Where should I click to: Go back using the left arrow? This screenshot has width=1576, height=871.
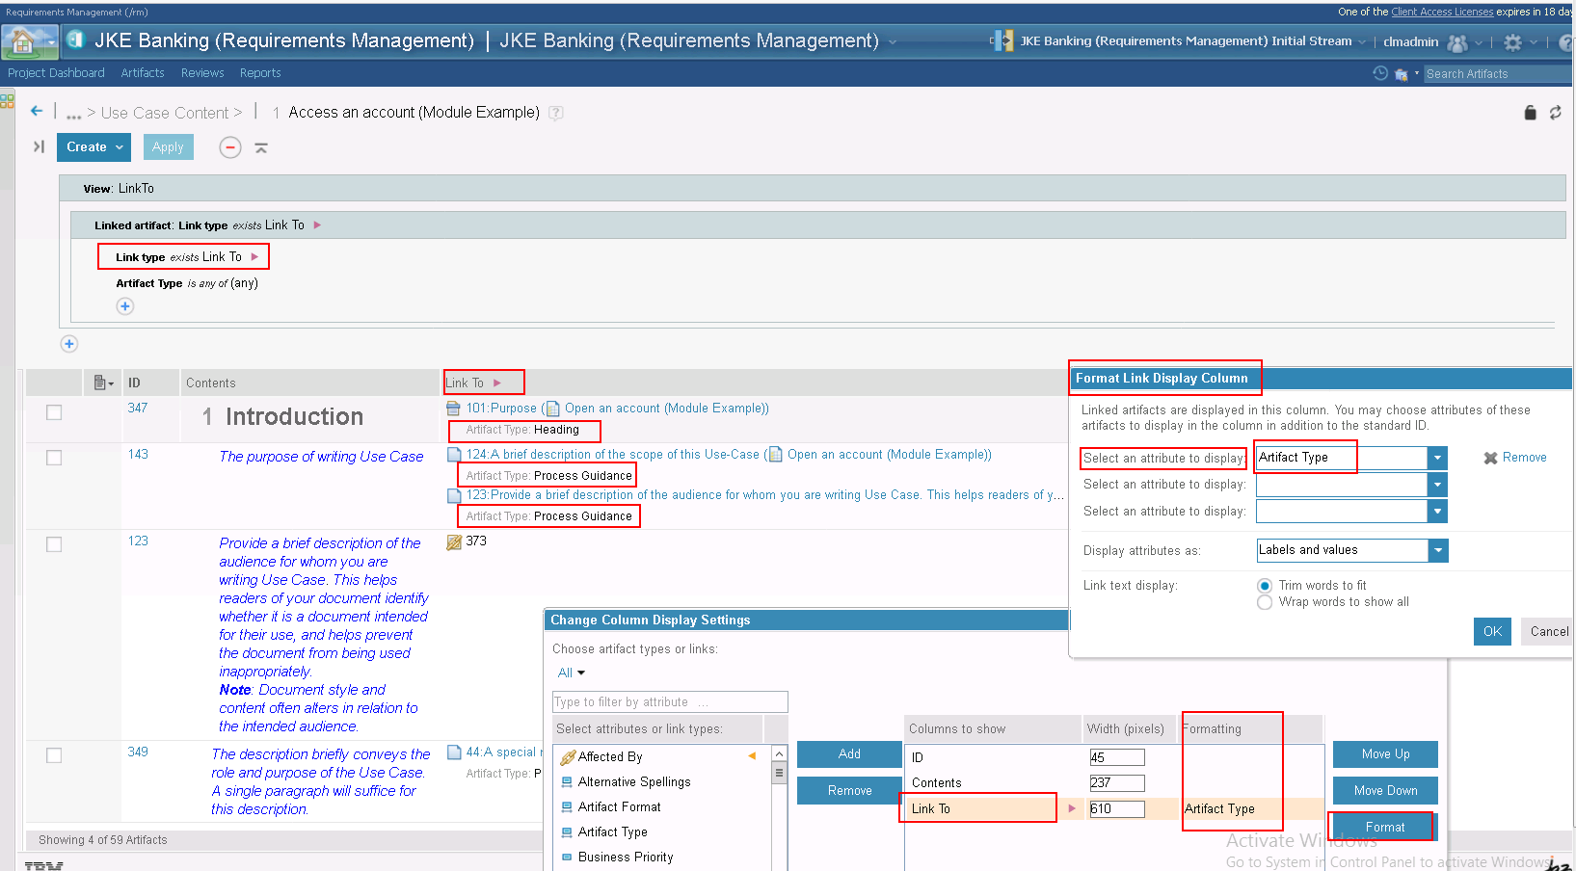tap(37, 111)
